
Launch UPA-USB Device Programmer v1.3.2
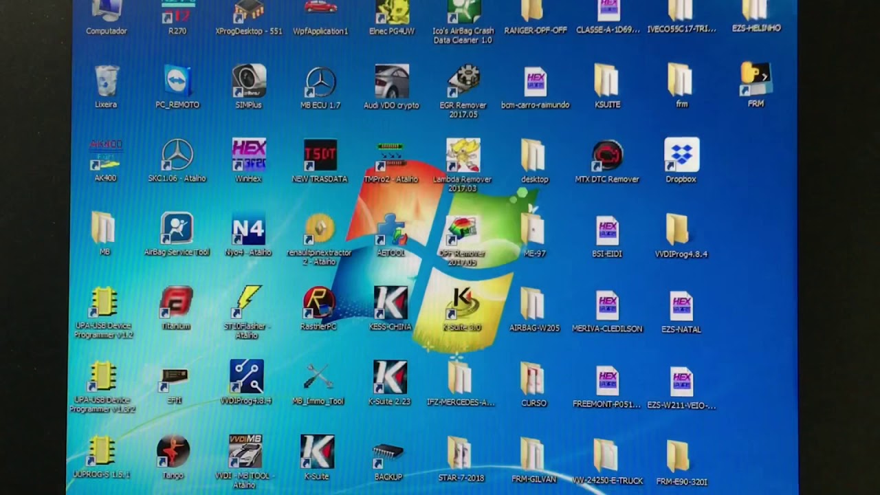102,388
